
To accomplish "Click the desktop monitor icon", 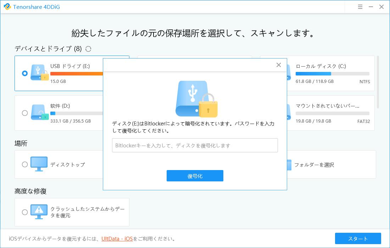I will (39, 164).
